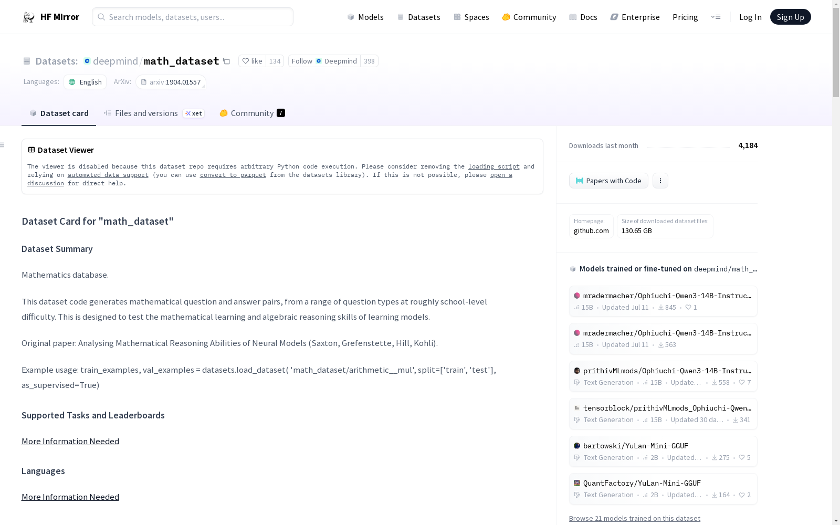
Task: Click the Papers with Code button
Action: coord(608,181)
